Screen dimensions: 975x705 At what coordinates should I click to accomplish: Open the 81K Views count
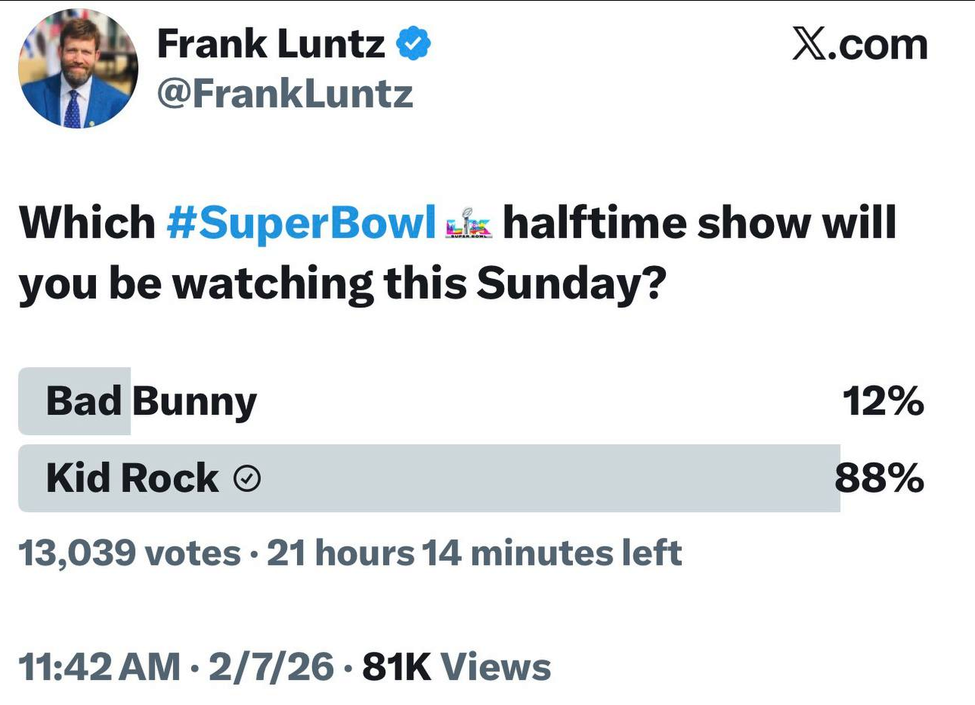point(456,667)
